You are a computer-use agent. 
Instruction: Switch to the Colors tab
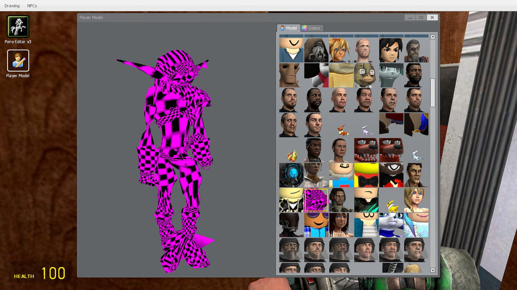pos(312,28)
